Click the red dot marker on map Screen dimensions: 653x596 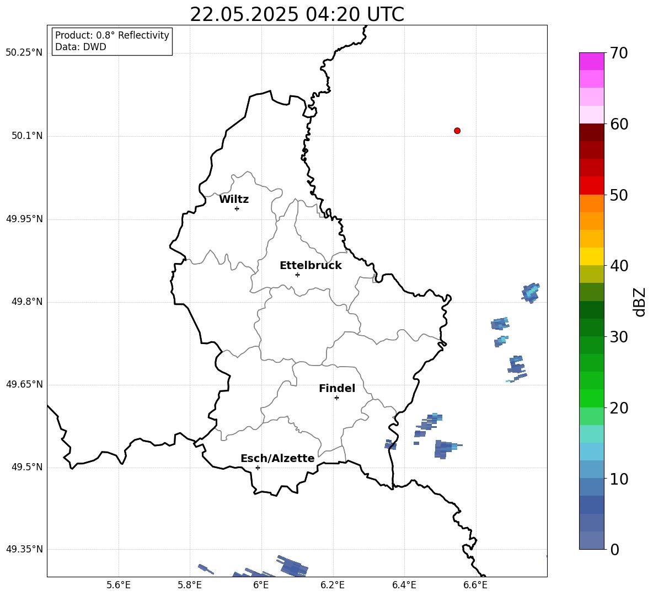pos(457,131)
